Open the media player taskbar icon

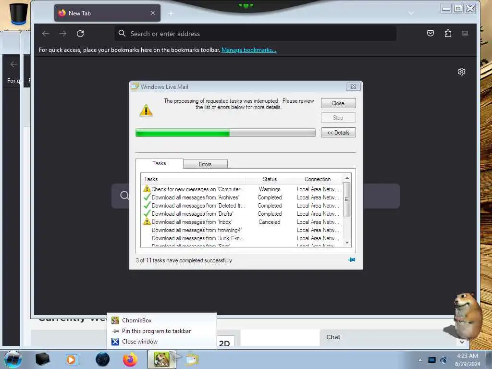(72, 359)
